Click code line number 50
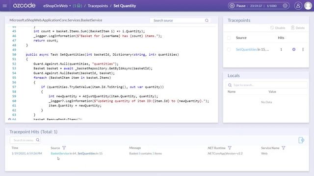The width and height of the screenshot is (314, 176). click(14, 54)
